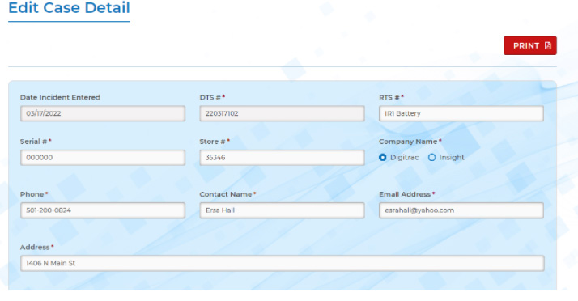Screen dimensions: 578x301
Task: Click the Contact Name label
Action: click(226, 194)
